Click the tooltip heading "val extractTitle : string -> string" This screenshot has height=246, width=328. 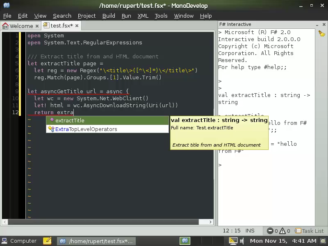(x=219, y=120)
